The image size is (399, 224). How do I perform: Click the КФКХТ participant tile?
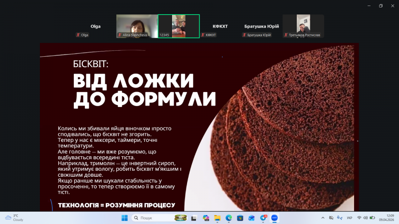click(x=220, y=26)
